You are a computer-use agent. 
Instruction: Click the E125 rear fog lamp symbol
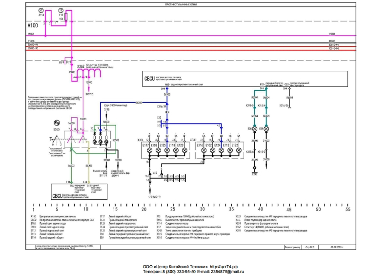(167, 151)
